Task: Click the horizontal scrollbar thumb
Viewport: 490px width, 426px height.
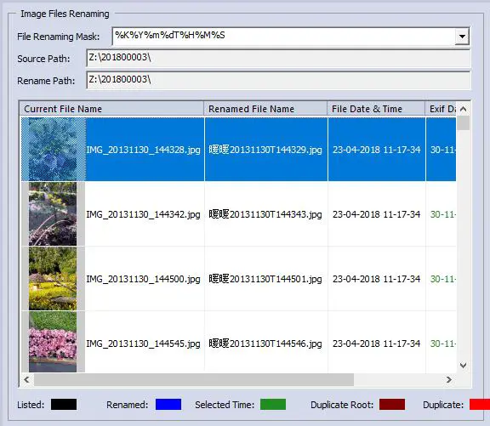Action: click(x=194, y=380)
